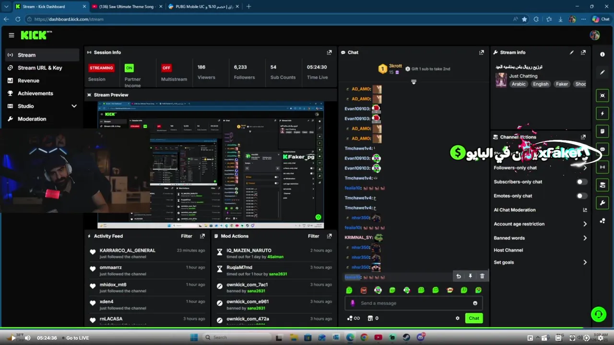Pop out the Session Info panel

329,53
